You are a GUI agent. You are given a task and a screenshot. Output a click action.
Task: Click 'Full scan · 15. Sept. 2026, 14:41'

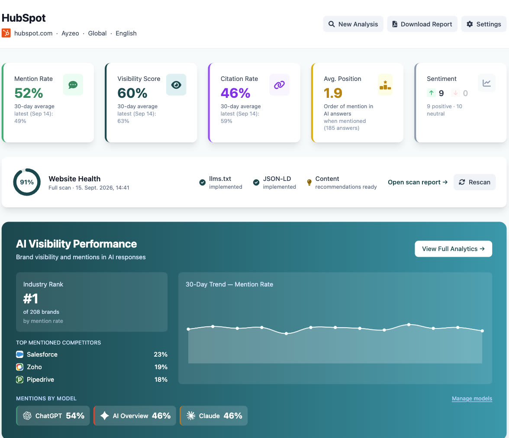pyautogui.click(x=89, y=188)
